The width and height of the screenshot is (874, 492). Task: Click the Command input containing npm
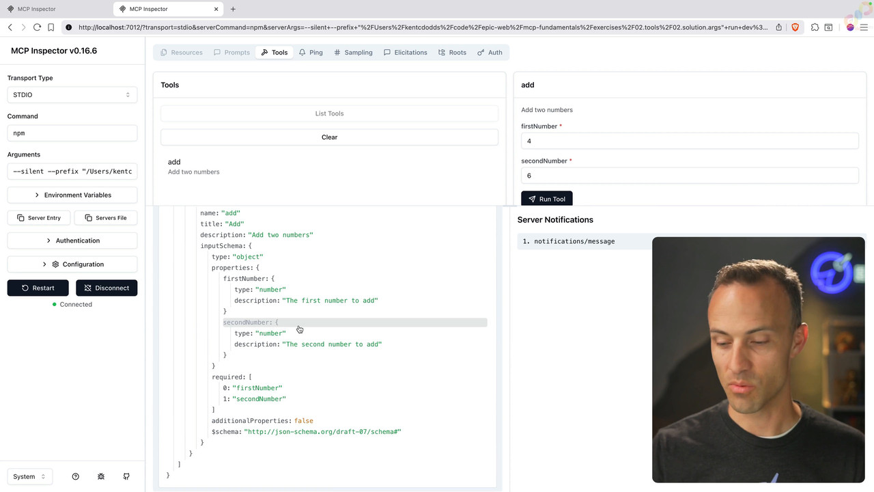click(72, 133)
